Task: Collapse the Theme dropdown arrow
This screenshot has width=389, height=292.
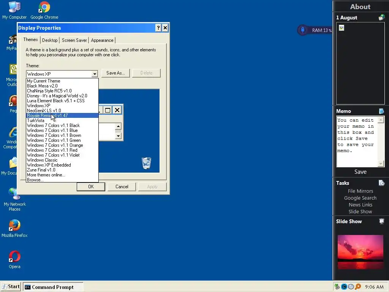Action: coord(95,74)
